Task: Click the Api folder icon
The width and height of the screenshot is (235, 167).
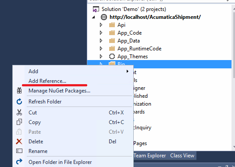Action: (x=112, y=25)
